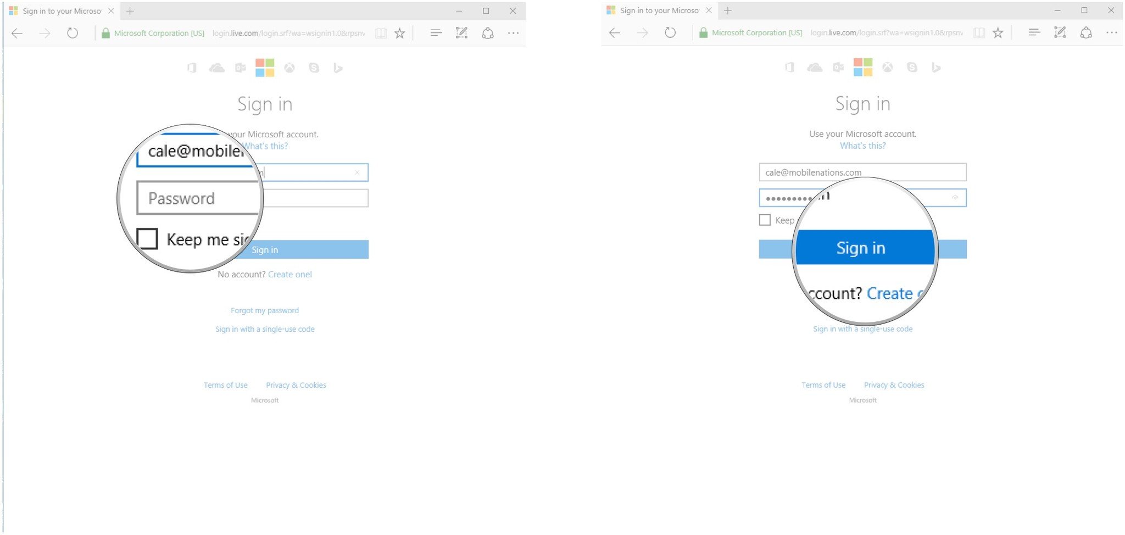The width and height of the screenshot is (1125, 535).
Task: Click the email field in right window
Action: click(862, 172)
